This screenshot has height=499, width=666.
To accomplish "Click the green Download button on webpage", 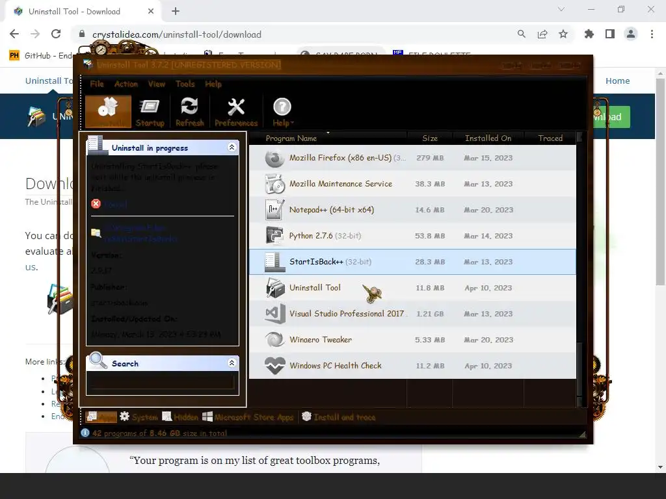I will tap(611, 117).
